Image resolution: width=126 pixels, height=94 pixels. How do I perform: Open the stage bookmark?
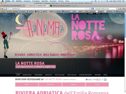pos(9,12)
